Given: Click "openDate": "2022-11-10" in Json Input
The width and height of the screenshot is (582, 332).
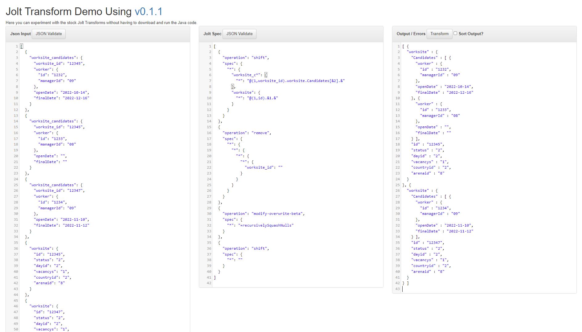Looking at the screenshot, I should click(x=61, y=219).
